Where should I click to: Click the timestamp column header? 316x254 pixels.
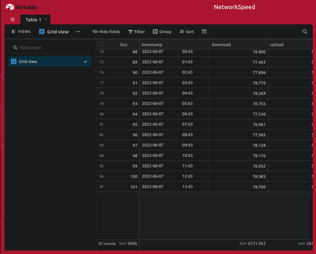tap(174, 44)
